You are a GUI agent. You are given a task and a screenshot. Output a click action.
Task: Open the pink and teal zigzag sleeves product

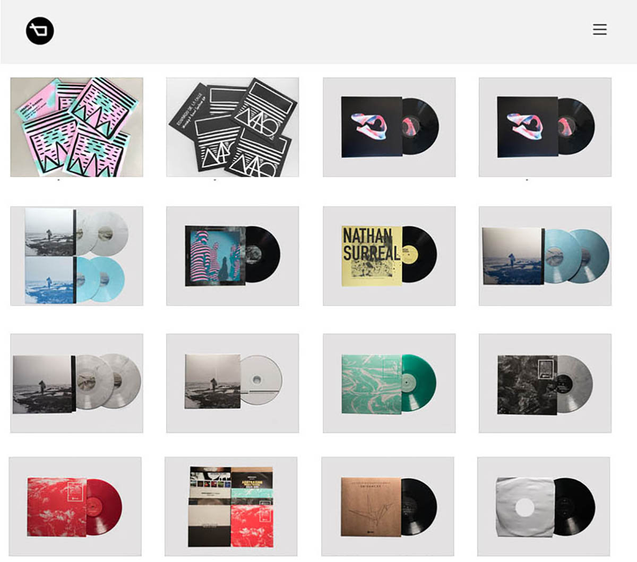[x=76, y=127]
